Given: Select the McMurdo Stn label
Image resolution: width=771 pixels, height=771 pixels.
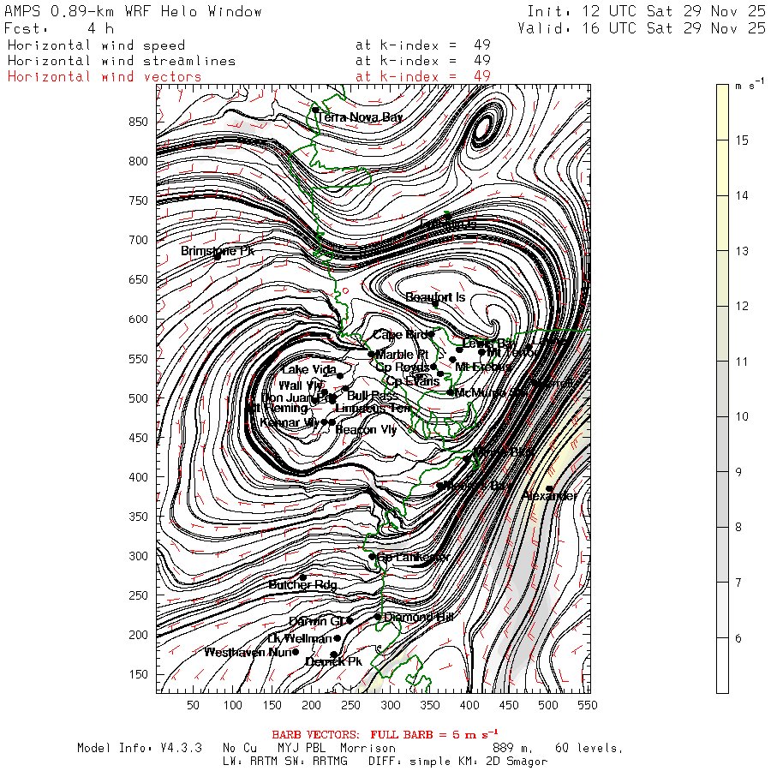Looking at the screenshot, I should [490, 392].
